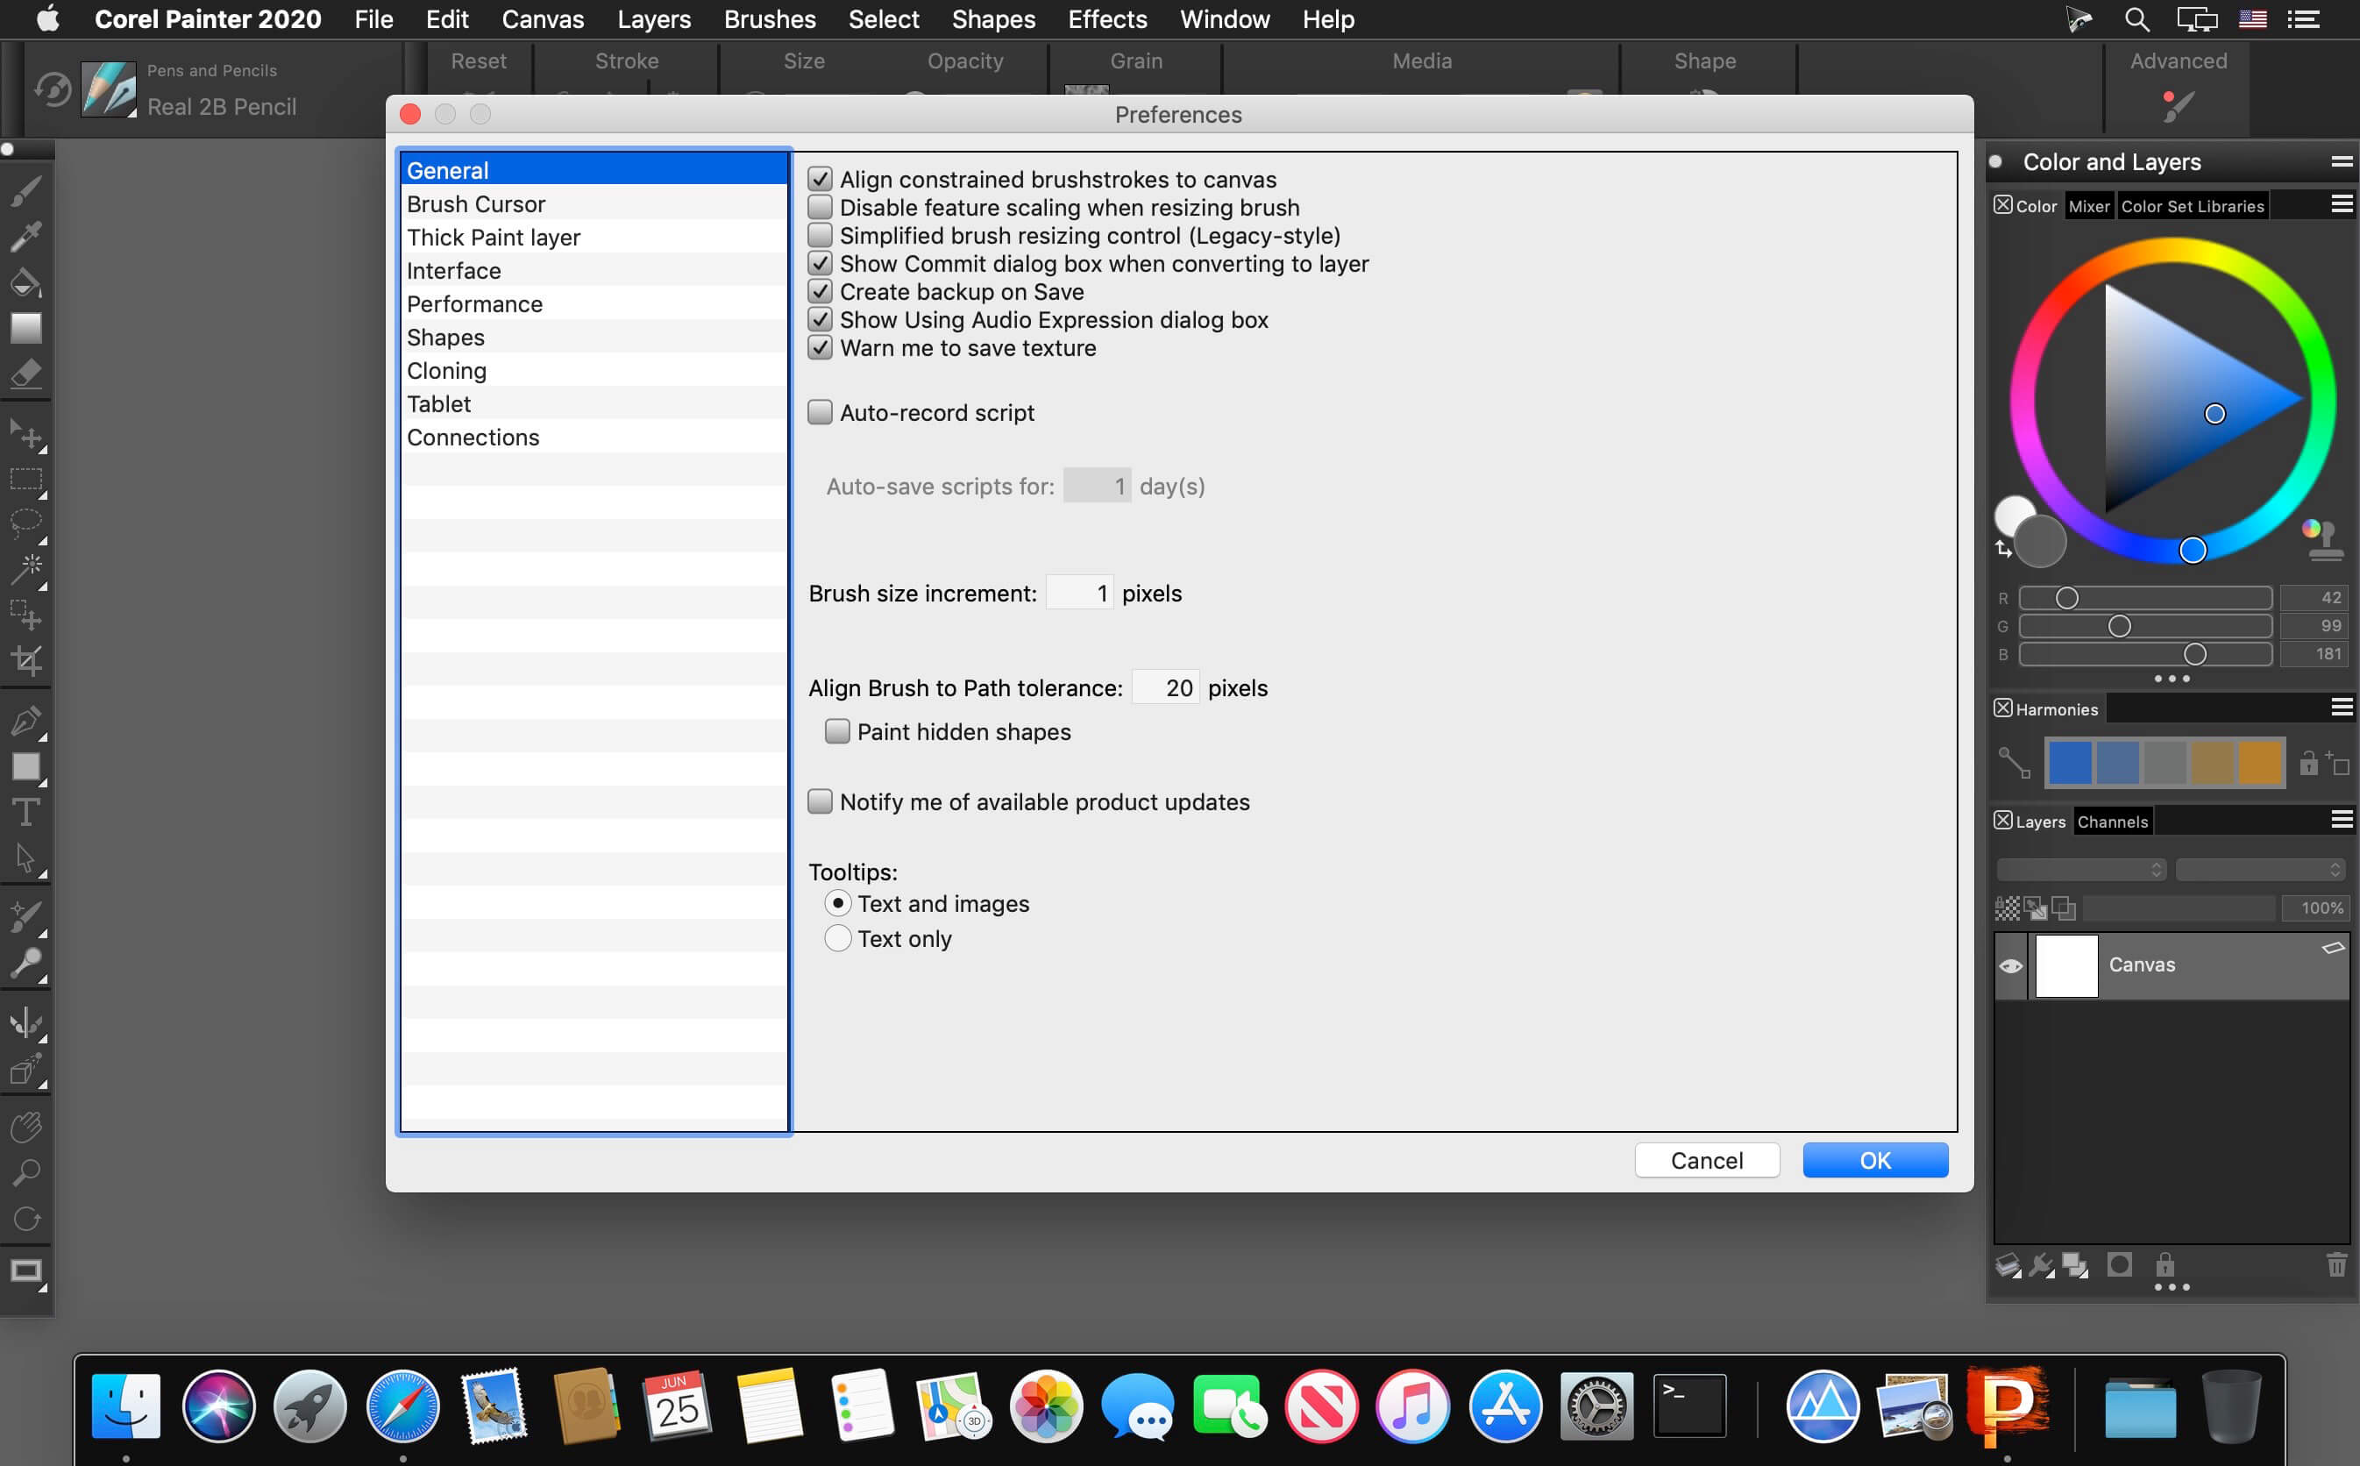
Task: Select the Magic Wand tool
Action: (x=26, y=570)
